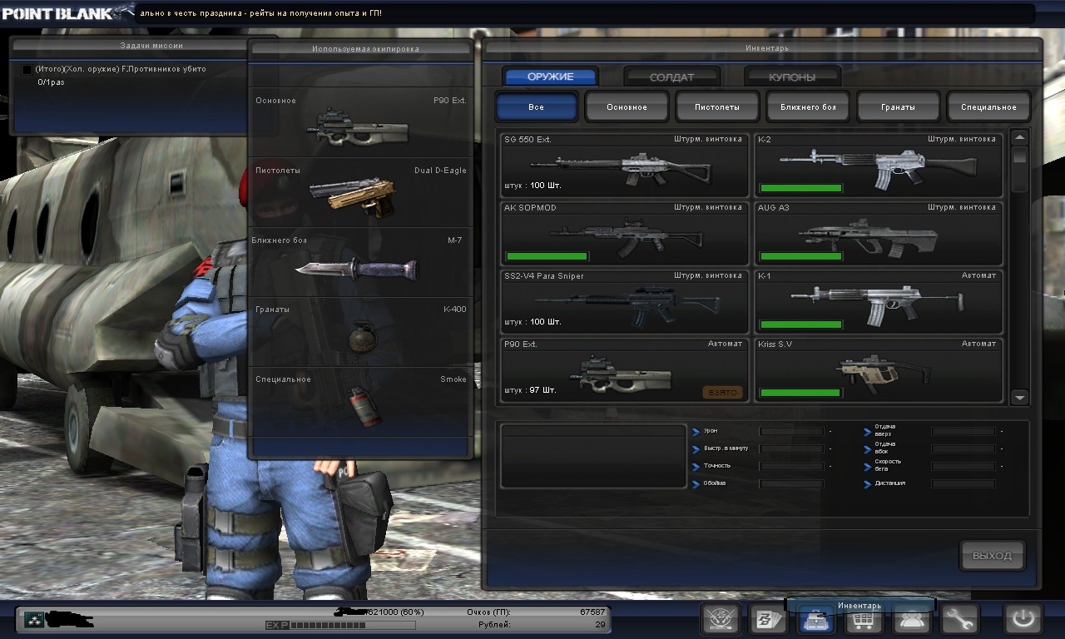Select the SG 550 Ext. rifle card
Image resolution: width=1065 pixels, height=639 pixels.
(x=624, y=165)
